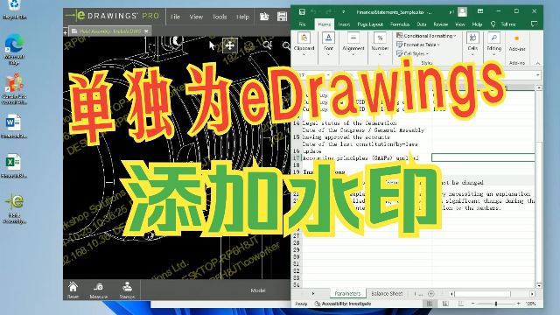Switch to Page Break Preview
The image size is (560, 315).
(x=461, y=304)
